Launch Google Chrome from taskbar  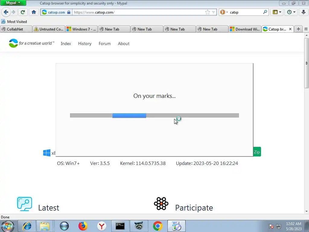tap(158, 226)
